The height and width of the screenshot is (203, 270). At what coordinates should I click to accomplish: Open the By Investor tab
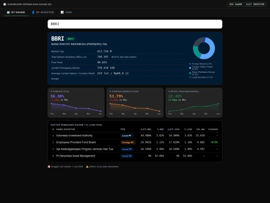coord(43,12)
